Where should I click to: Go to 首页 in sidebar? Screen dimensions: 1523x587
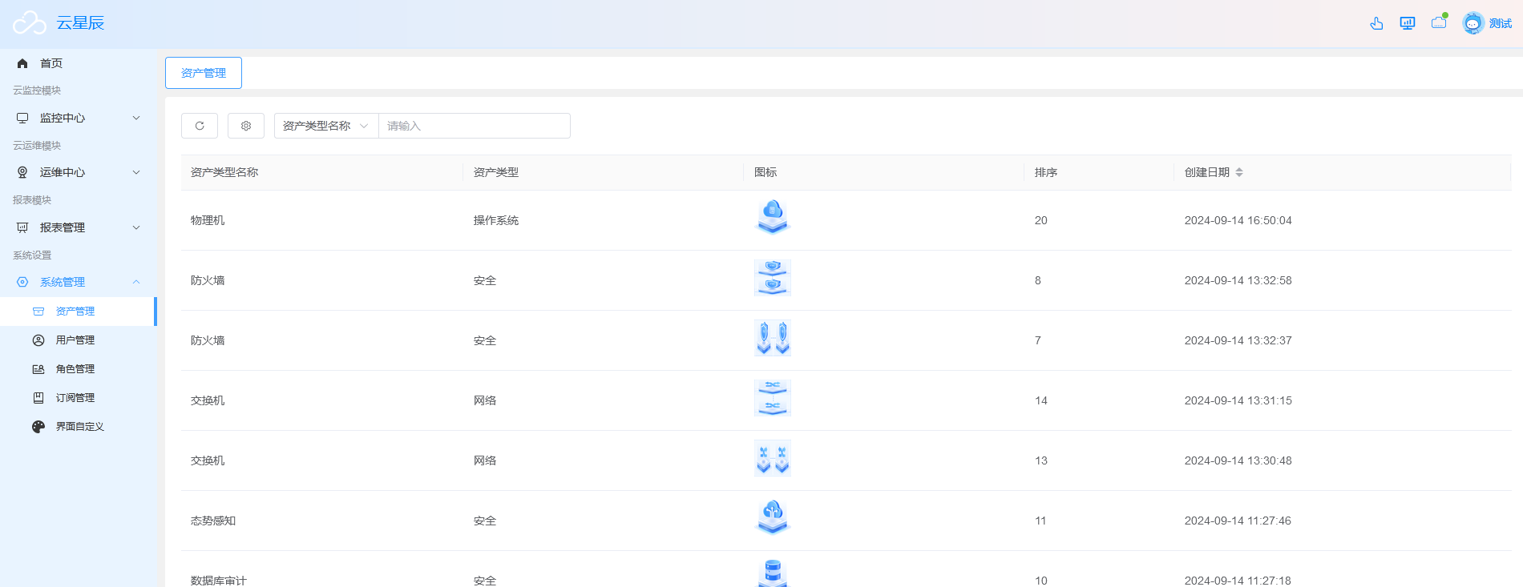point(79,63)
